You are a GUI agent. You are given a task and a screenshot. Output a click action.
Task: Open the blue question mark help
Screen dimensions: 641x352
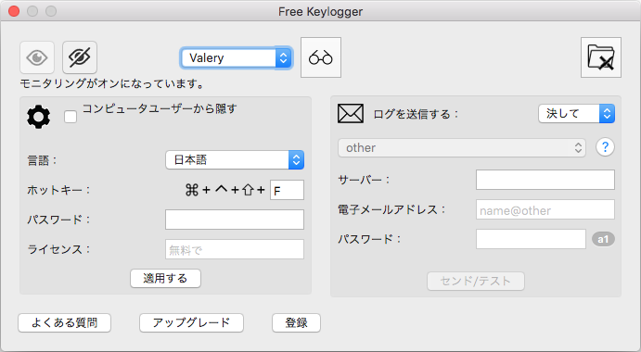click(x=605, y=147)
